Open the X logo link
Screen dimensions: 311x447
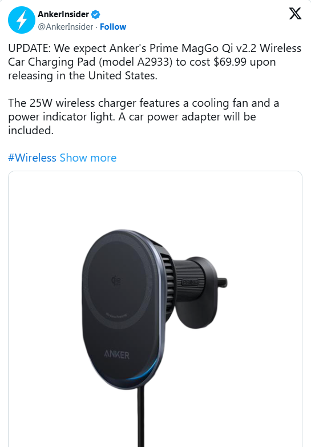click(x=295, y=13)
